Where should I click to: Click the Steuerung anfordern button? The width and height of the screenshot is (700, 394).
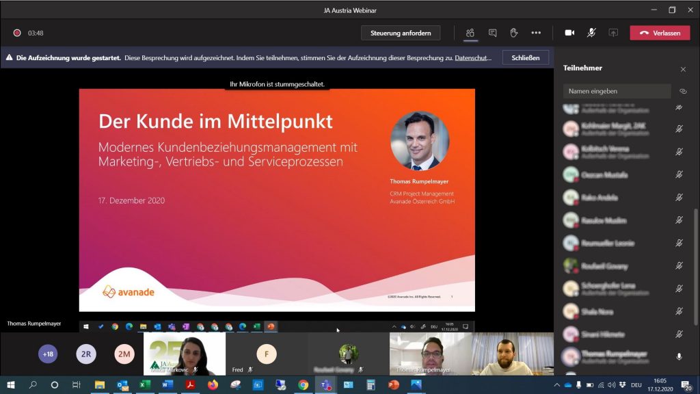pyautogui.click(x=401, y=33)
